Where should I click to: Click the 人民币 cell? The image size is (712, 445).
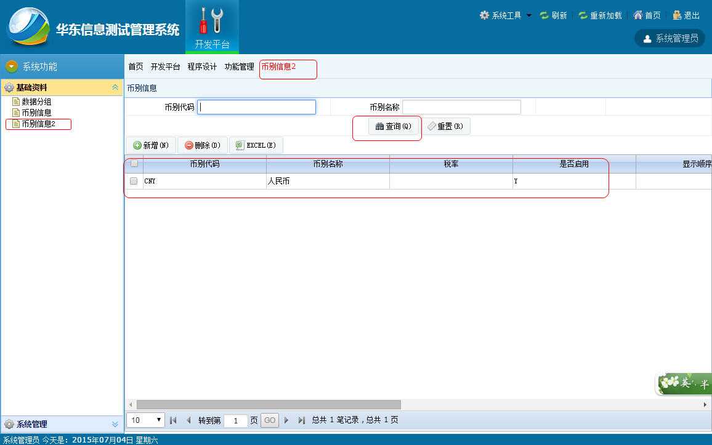point(328,181)
